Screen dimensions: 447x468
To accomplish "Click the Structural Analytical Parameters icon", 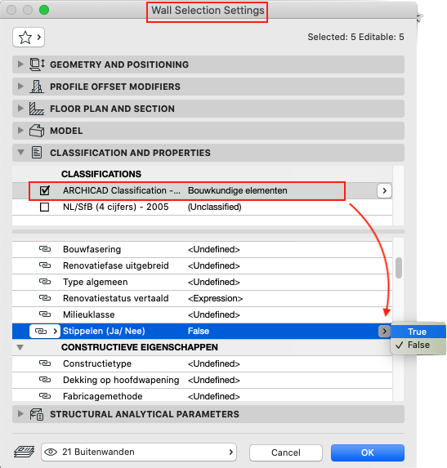I will tap(37, 414).
